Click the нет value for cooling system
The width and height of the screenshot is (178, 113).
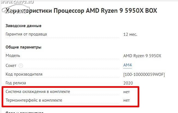pyautogui.click(x=126, y=92)
